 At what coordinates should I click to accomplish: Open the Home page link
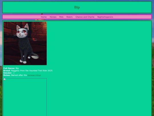point(44,17)
